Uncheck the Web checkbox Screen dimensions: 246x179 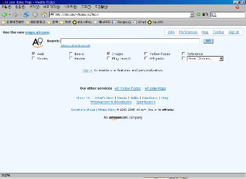click(33, 54)
